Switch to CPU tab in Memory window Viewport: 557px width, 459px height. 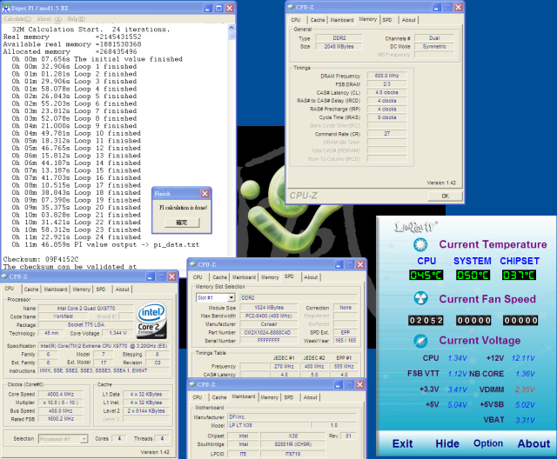tap(296, 20)
